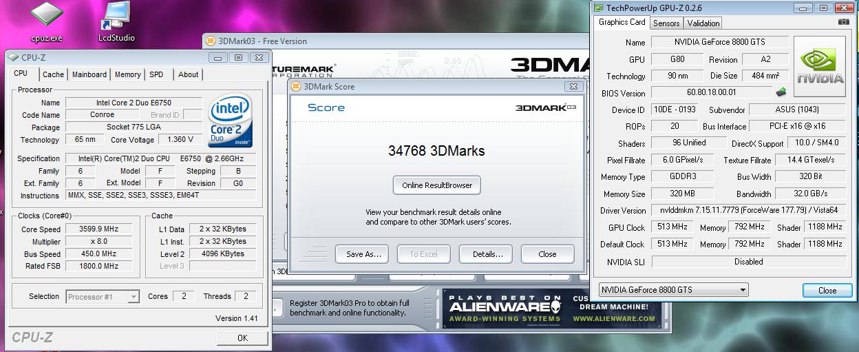The width and height of the screenshot is (859, 352).
Task: Click the Intel Core 2 Duo logo
Action: (x=230, y=121)
